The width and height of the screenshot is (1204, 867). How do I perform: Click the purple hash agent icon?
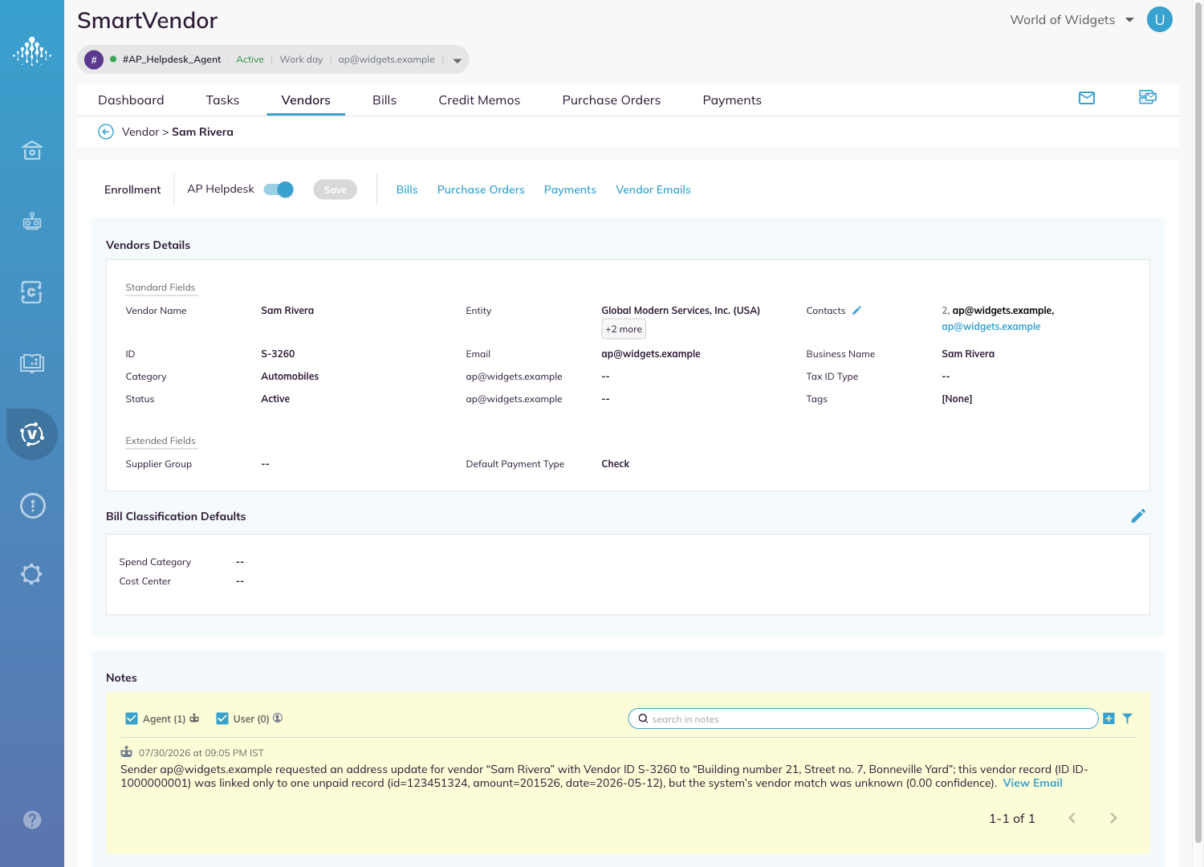click(94, 59)
